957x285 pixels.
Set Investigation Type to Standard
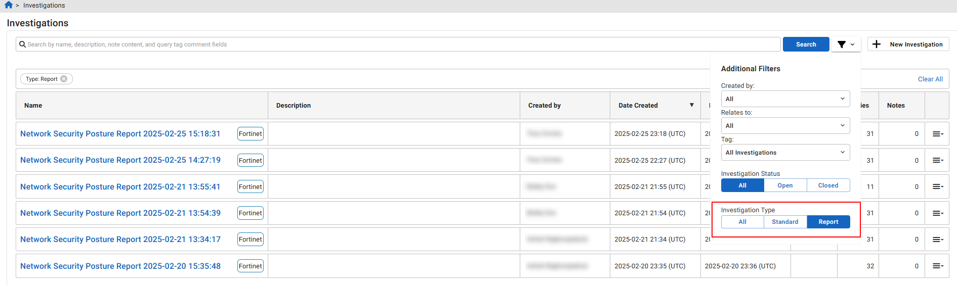pyautogui.click(x=785, y=222)
